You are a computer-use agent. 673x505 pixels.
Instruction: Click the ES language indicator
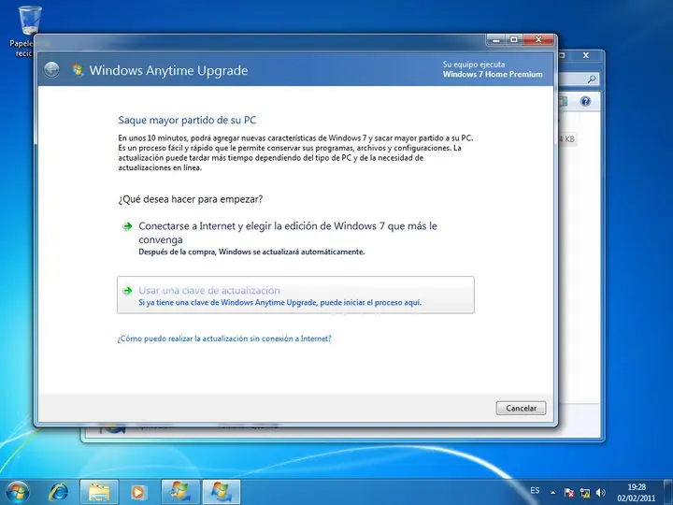point(535,490)
